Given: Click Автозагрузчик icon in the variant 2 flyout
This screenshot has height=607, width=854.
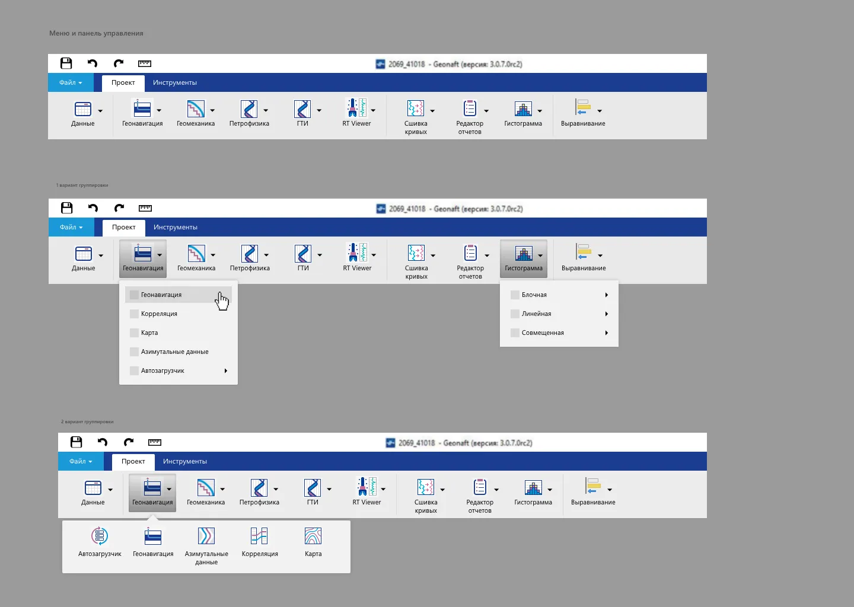Looking at the screenshot, I should (100, 536).
